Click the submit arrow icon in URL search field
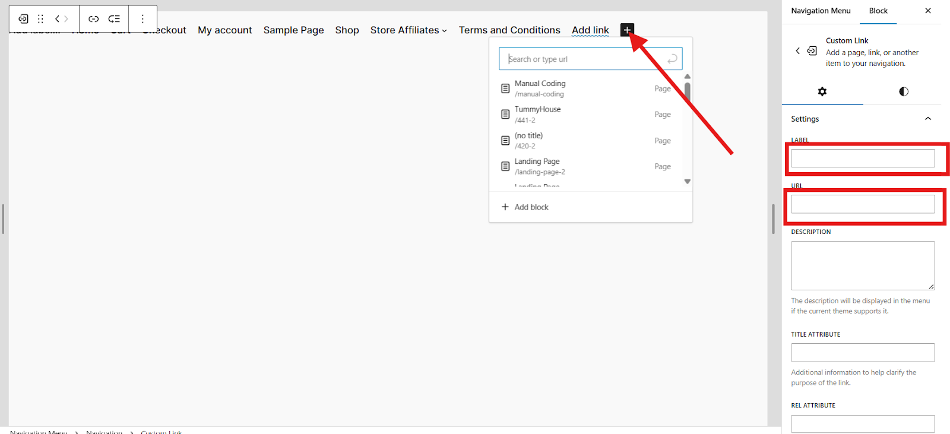Screen dimensions: 950x434 [672, 59]
